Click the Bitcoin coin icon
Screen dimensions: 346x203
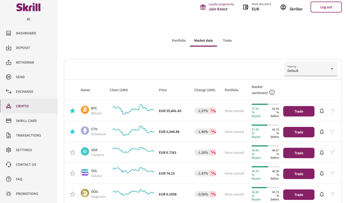click(85, 110)
